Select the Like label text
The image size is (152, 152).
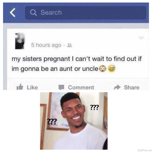click(32, 87)
